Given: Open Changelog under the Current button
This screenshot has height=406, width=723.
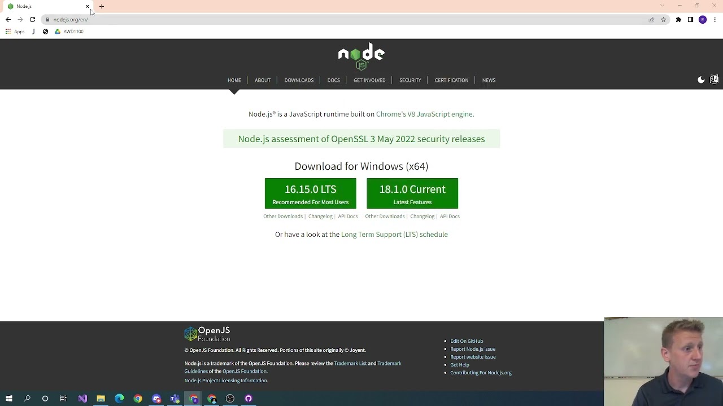Looking at the screenshot, I should pyautogui.click(x=423, y=217).
